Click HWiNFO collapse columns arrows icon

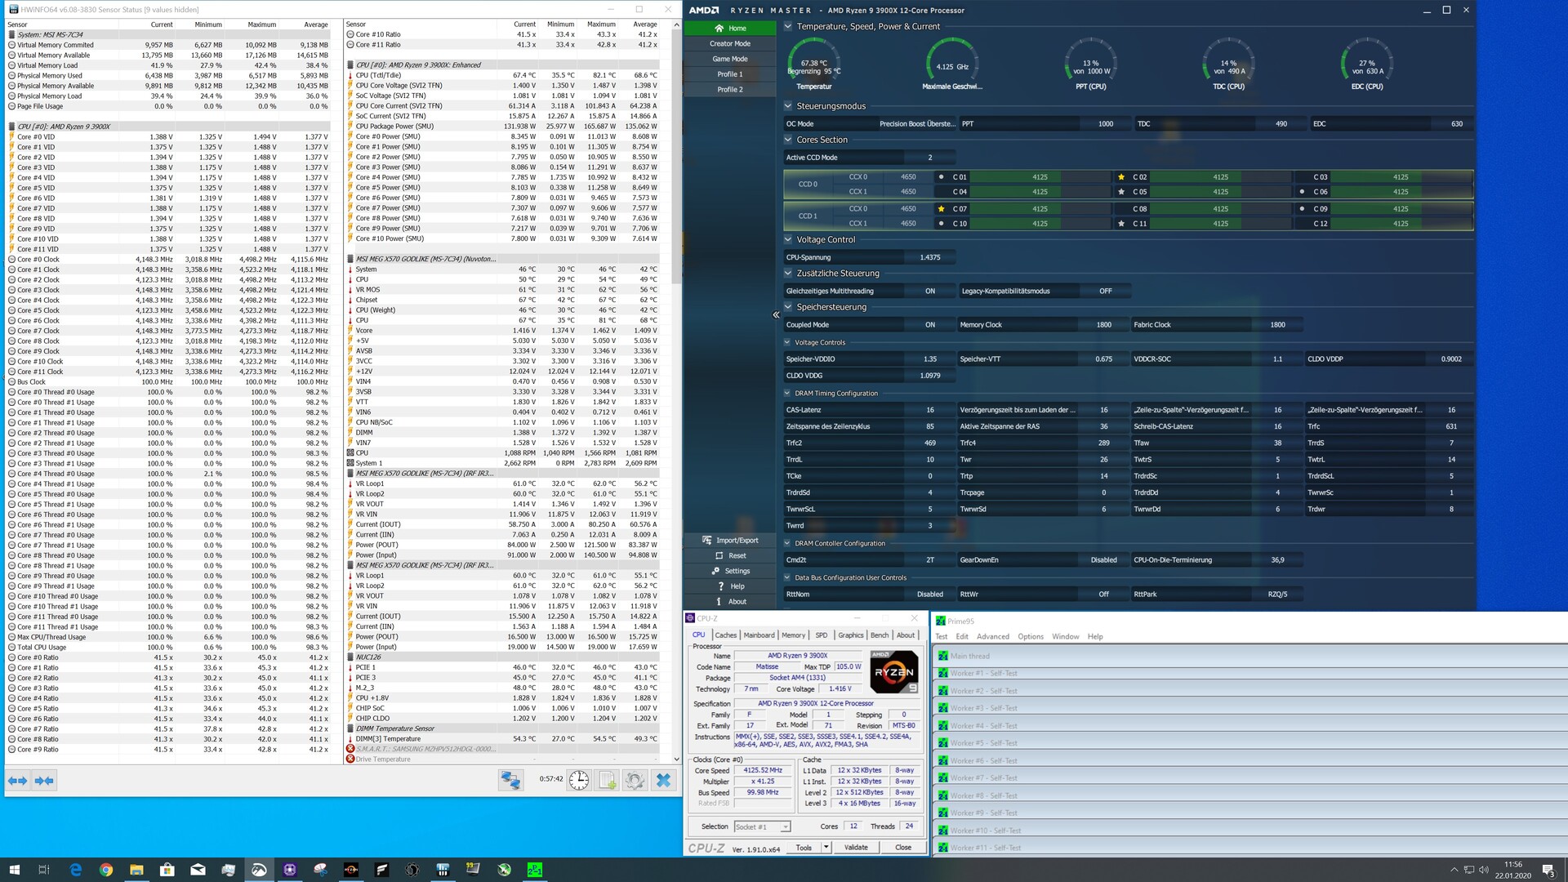44,781
